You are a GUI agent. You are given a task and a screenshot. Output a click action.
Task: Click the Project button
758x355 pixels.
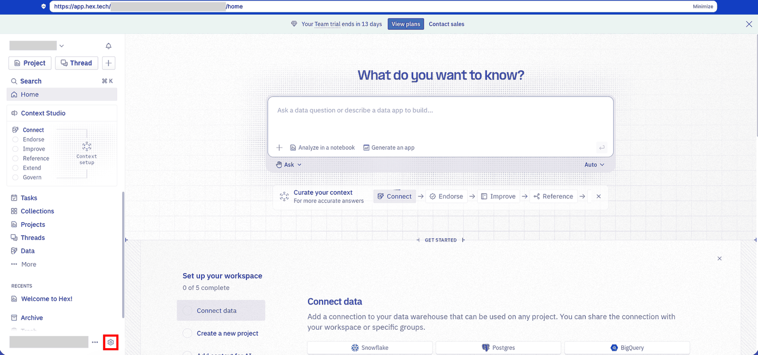pos(30,63)
